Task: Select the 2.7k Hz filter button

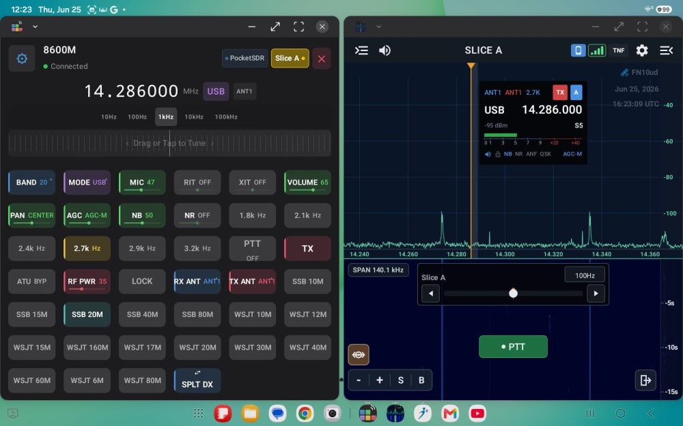Action: [x=87, y=249]
